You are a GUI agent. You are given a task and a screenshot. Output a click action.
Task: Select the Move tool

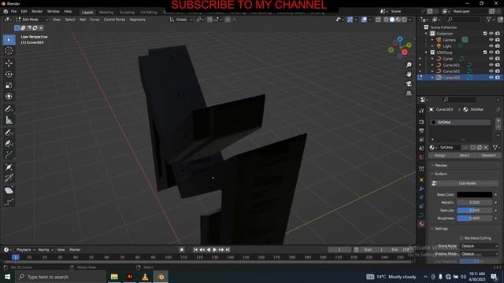[x=9, y=63]
